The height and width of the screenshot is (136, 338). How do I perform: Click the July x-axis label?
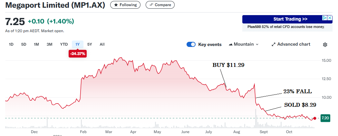coord(208,132)
